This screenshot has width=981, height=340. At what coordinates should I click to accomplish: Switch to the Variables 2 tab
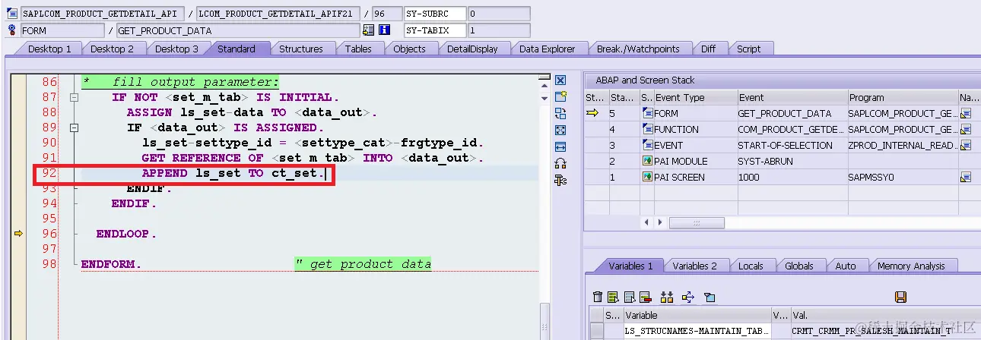coord(695,266)
